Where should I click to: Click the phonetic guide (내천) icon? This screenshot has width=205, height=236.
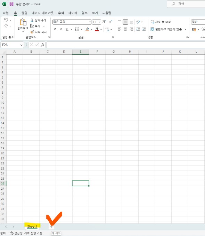pos(107,29)
